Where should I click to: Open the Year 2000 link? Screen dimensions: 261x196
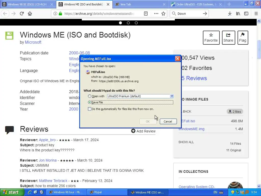tap(73, 109)
